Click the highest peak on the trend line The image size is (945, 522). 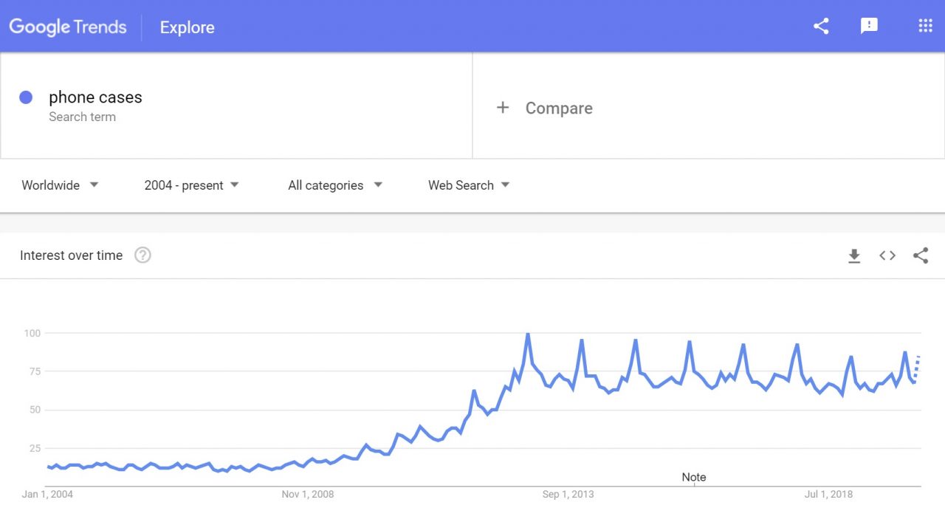pos(528,335)
